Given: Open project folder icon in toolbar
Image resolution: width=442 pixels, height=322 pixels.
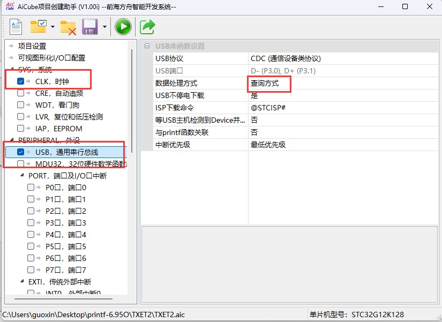Looking at the screenshot, I should (39, 26).
